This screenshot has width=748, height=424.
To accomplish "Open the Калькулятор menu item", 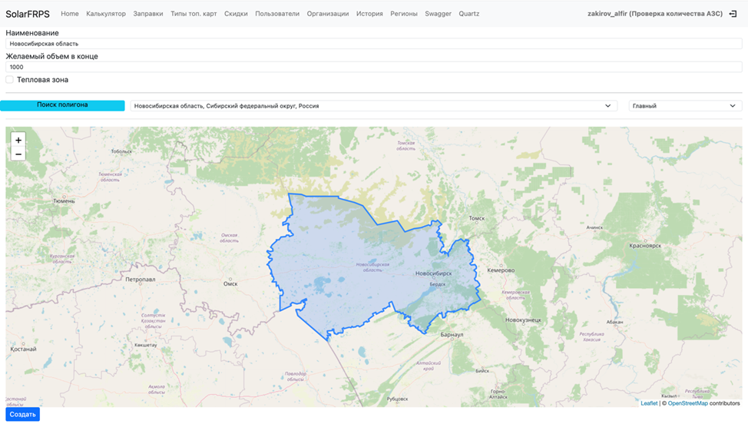I will click(x=106, y=14).
